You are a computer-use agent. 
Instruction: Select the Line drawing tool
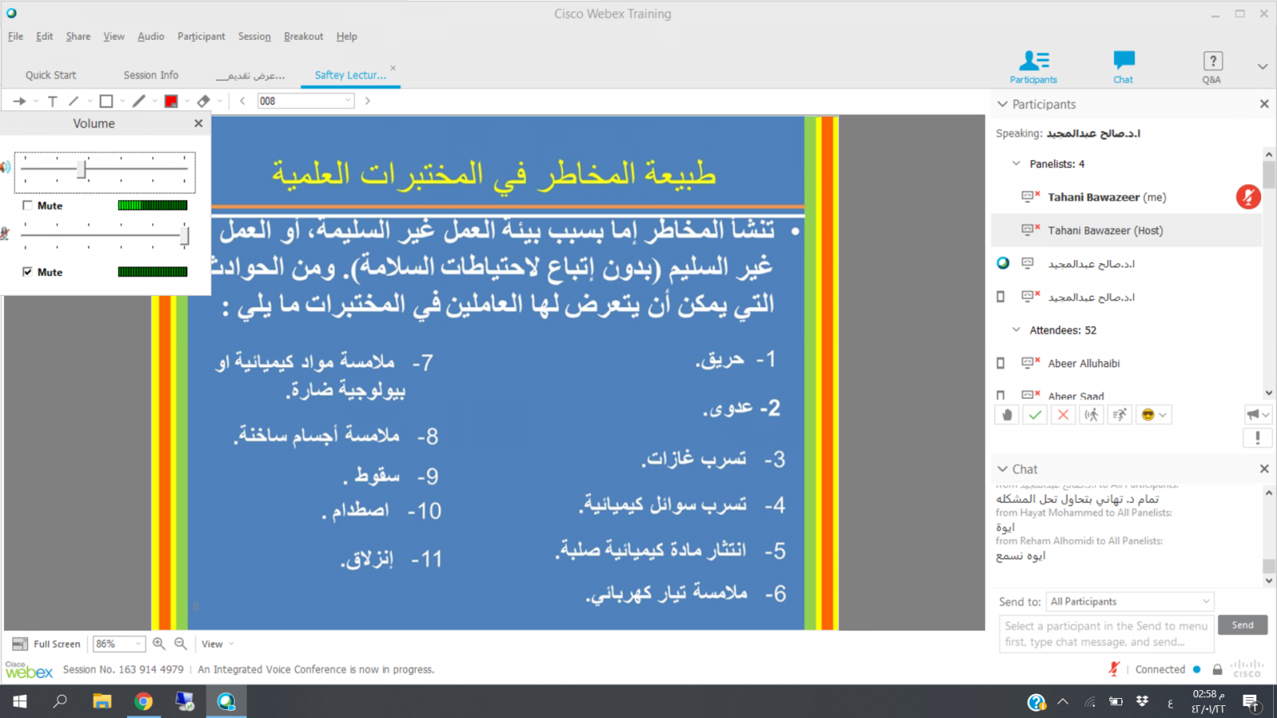click(73, 101)
